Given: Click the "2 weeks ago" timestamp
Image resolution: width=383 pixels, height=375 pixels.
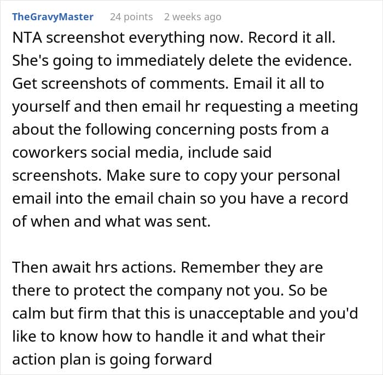Looking at the screenshot, I should click(x=193, y=17).
